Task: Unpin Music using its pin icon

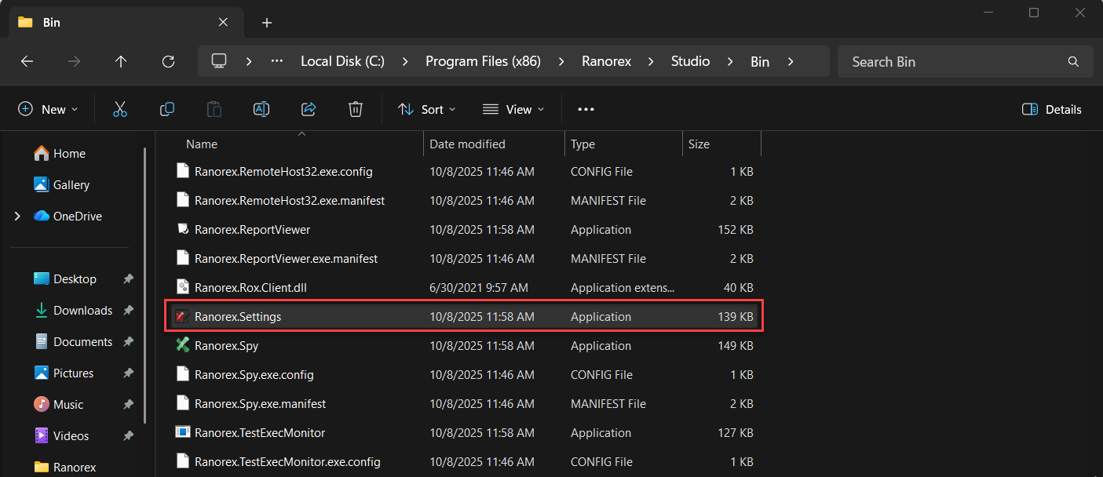Action: [128, 405]
